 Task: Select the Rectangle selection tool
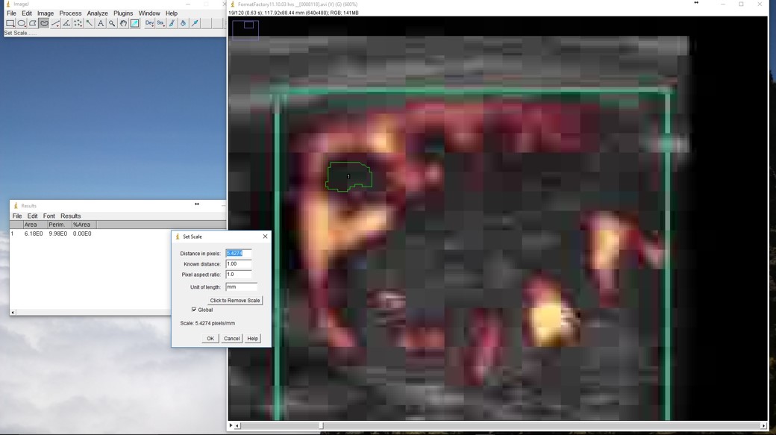point(10,24)
